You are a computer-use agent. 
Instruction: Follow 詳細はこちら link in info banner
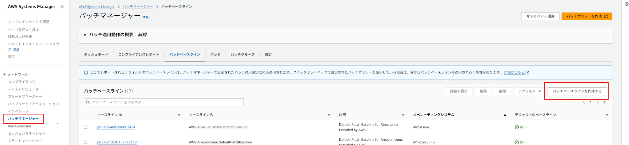coord(514,72)
